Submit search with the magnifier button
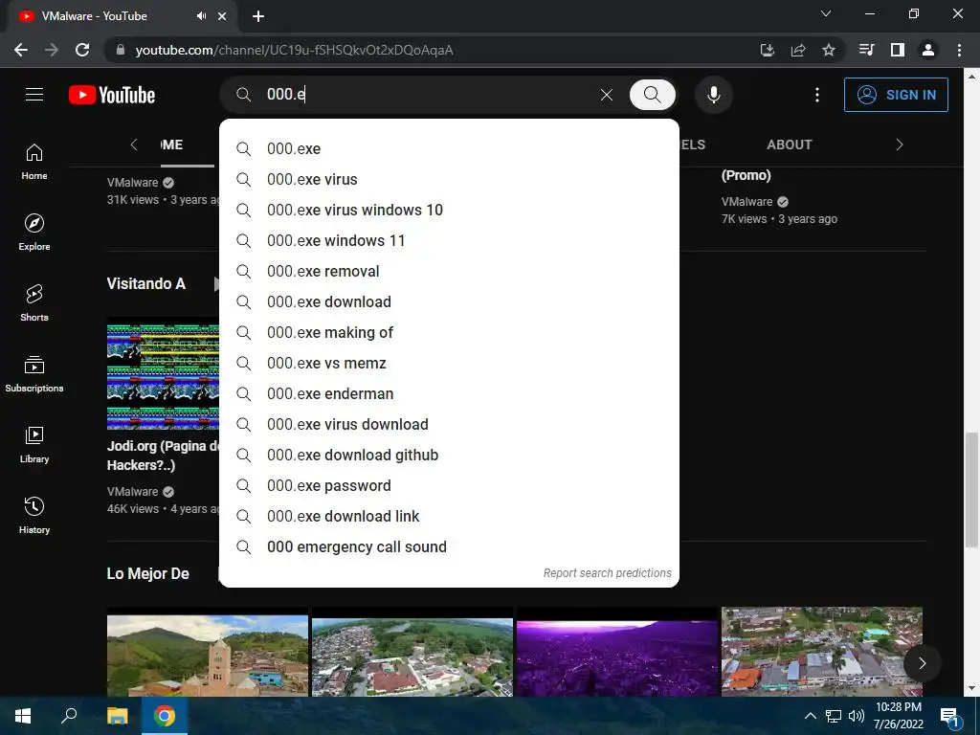 click(x=652, y=95)
